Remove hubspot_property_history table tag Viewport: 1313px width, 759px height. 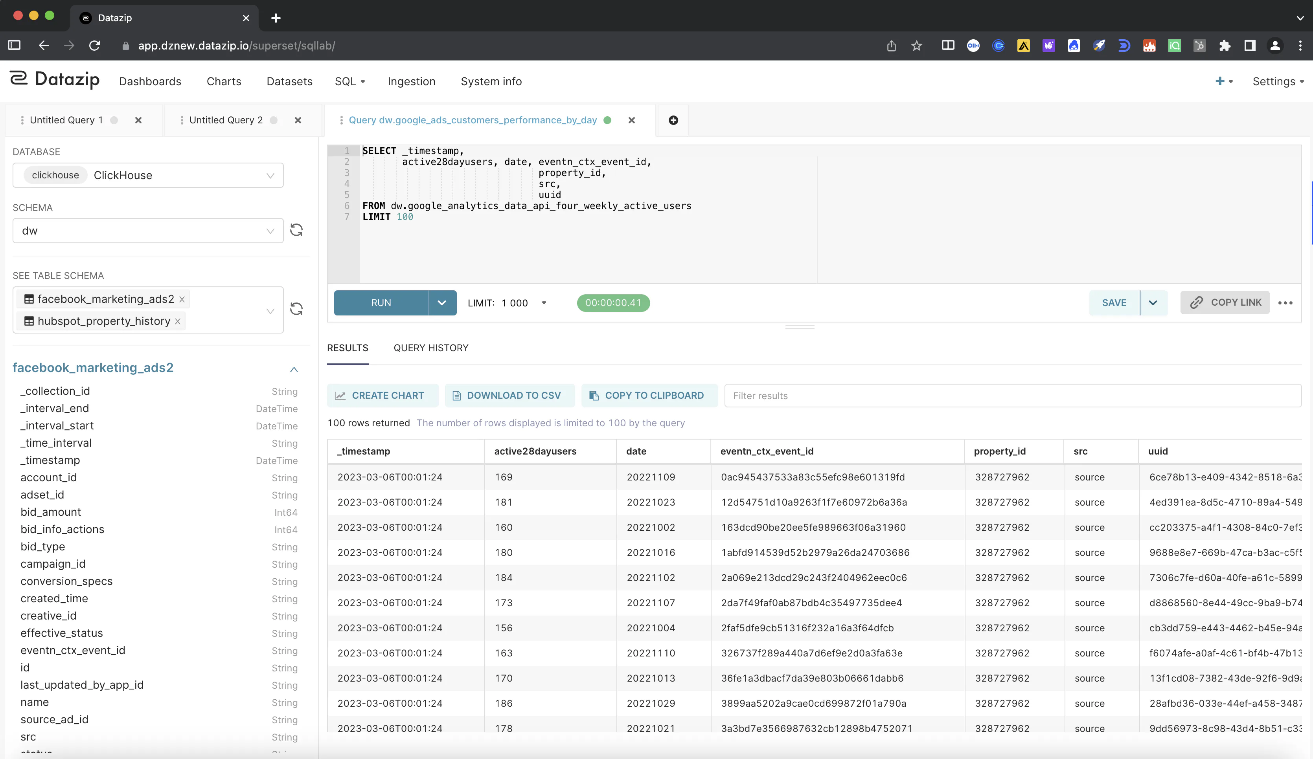[x=178, y=321]
